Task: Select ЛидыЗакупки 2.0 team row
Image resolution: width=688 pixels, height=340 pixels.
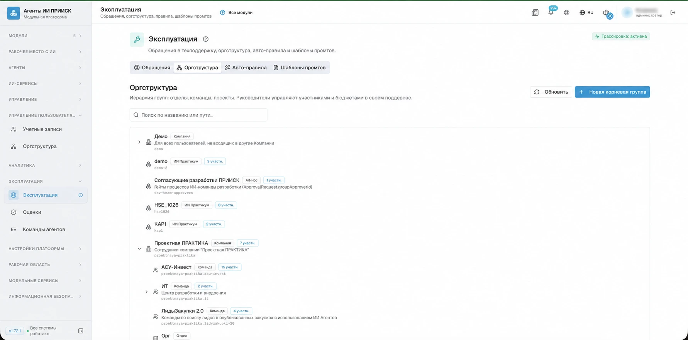Action: tap(390, 317)
